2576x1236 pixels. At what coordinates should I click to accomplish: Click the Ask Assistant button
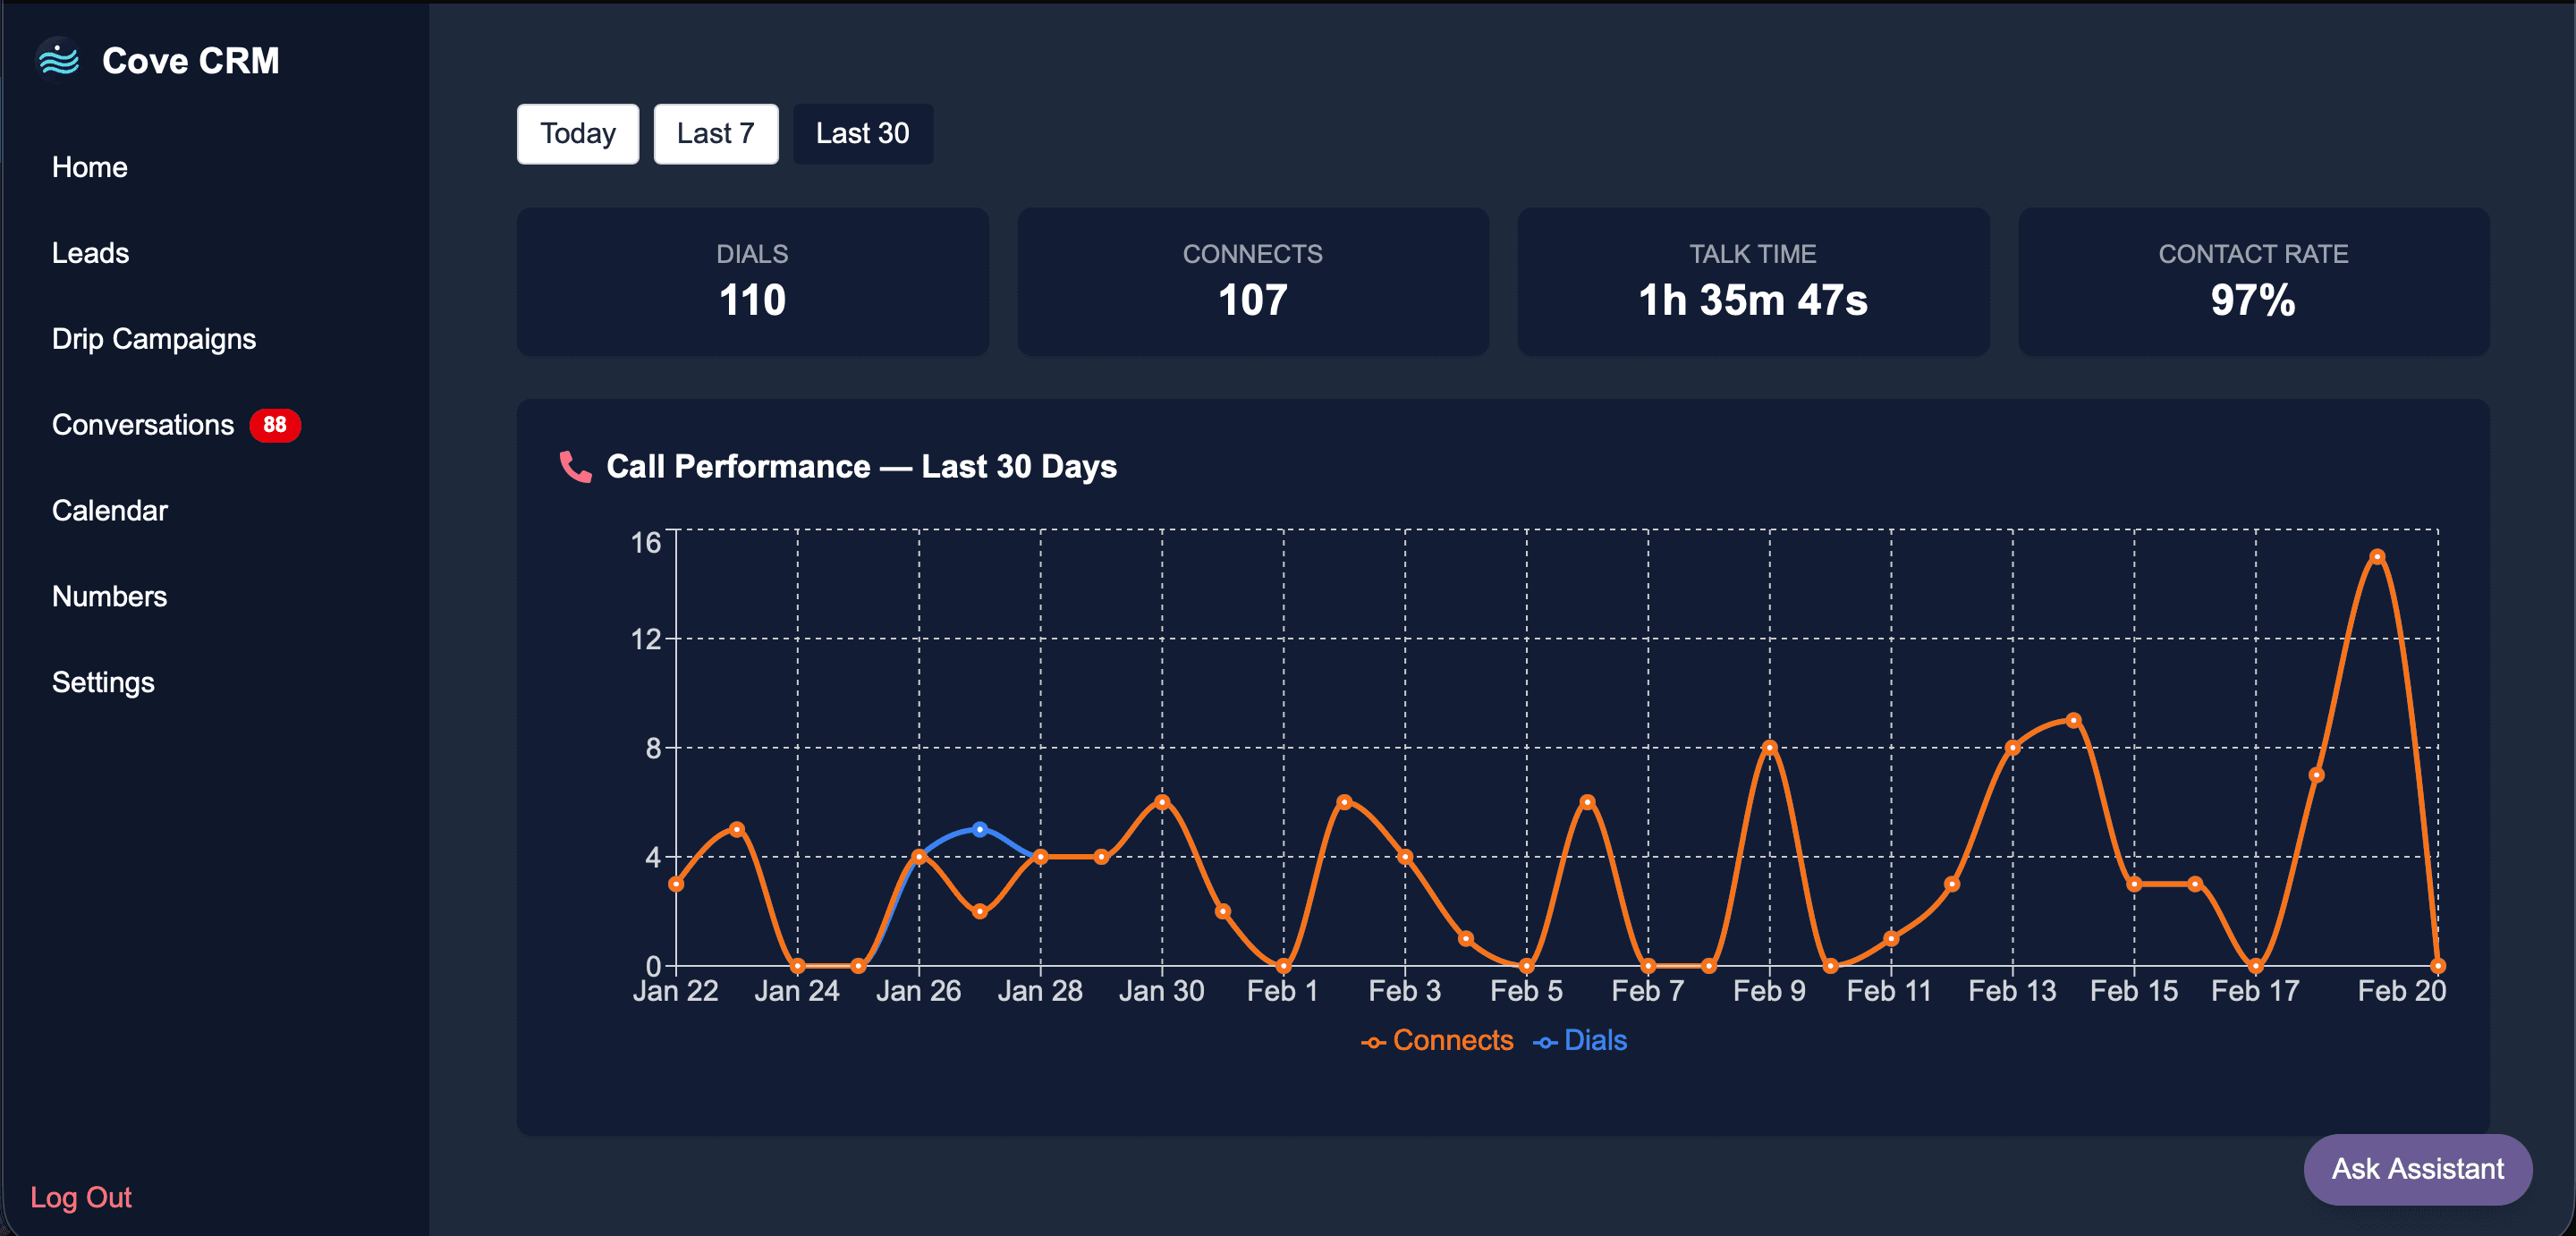coord(2417,1169)
